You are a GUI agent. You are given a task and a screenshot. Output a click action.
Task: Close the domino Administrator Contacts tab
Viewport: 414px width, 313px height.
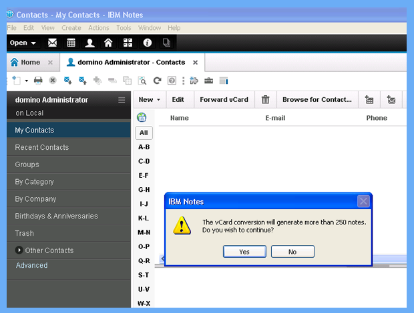pos(195,63)
